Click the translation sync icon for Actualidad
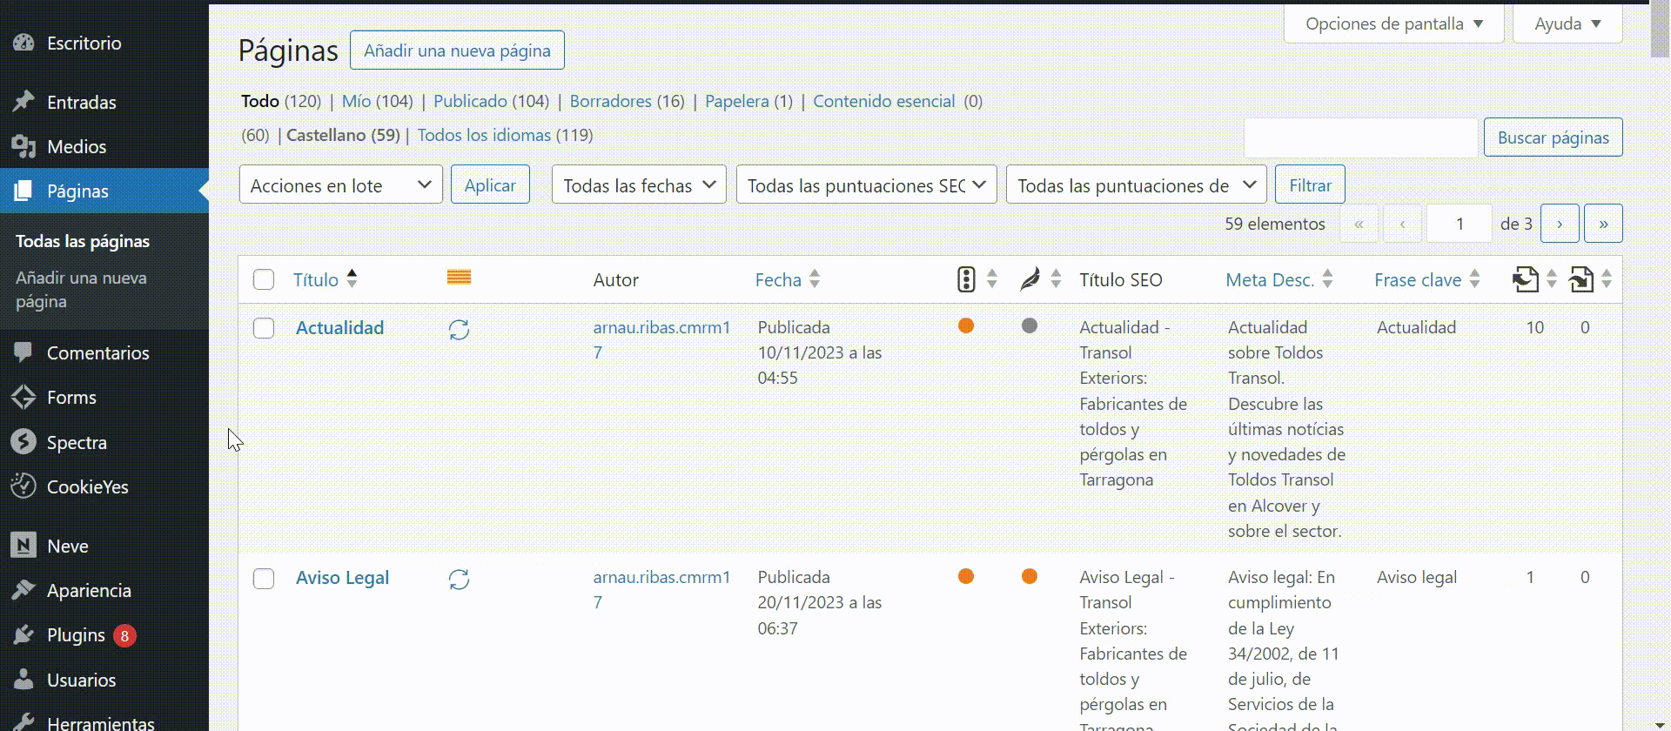 click(459, 330)
